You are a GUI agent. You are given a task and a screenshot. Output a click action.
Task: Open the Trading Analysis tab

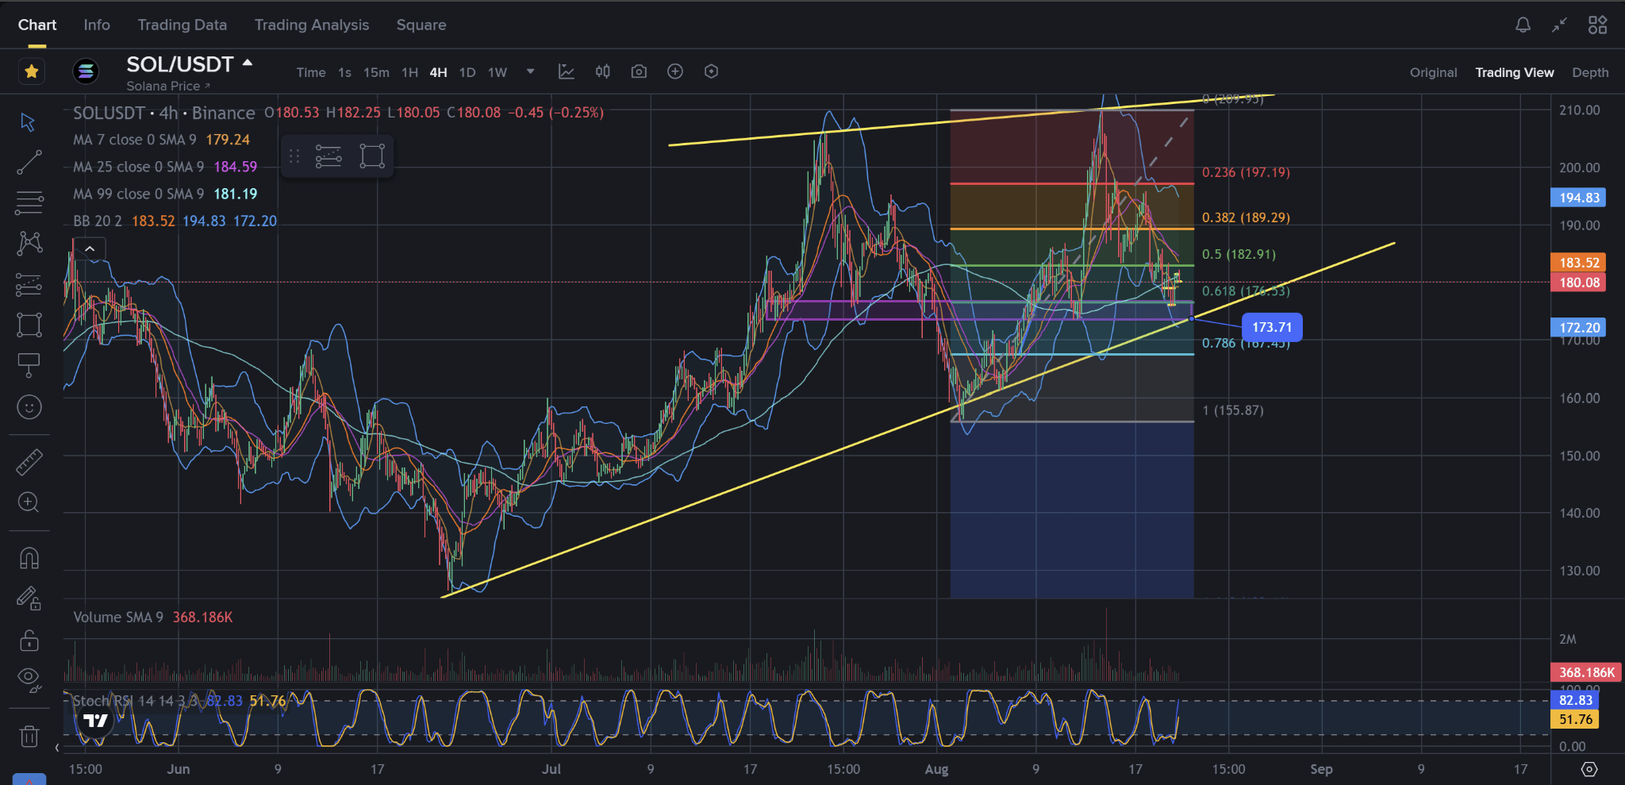coord(312,25)
